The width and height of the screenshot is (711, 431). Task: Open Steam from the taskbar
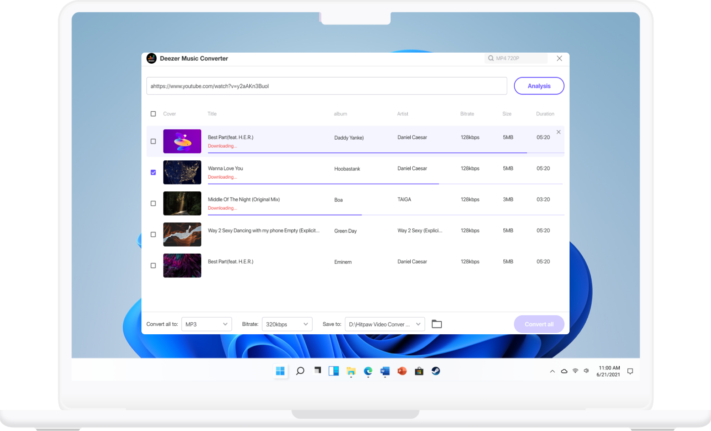pos(436,371)
